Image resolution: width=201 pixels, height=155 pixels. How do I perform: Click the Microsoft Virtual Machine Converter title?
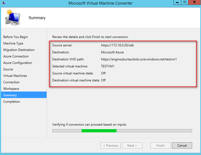(100, 3)
